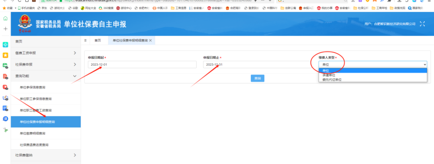Select 单位 option in dropdown list
The image size is (434, 164).
pos(373,71)
